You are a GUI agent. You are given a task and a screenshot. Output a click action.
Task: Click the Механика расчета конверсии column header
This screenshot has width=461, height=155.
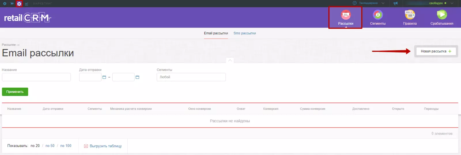131,109
